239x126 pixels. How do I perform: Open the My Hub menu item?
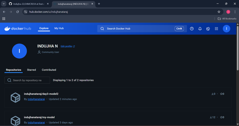pos(59,28)
